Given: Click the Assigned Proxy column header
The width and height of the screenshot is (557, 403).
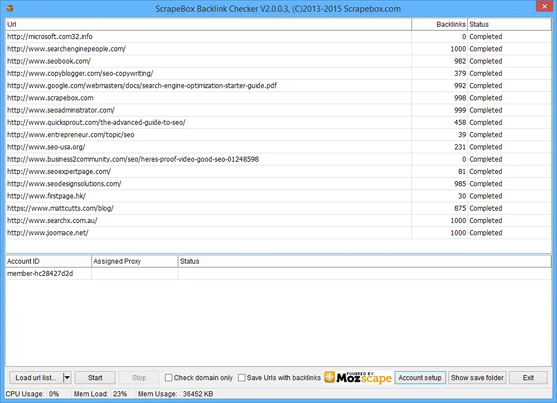Looking at the screenshot, I should (134, 261).
